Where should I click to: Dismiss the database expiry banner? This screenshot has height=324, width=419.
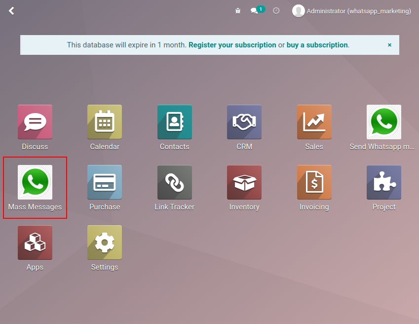pyautogui.click(x=389, y=45)
